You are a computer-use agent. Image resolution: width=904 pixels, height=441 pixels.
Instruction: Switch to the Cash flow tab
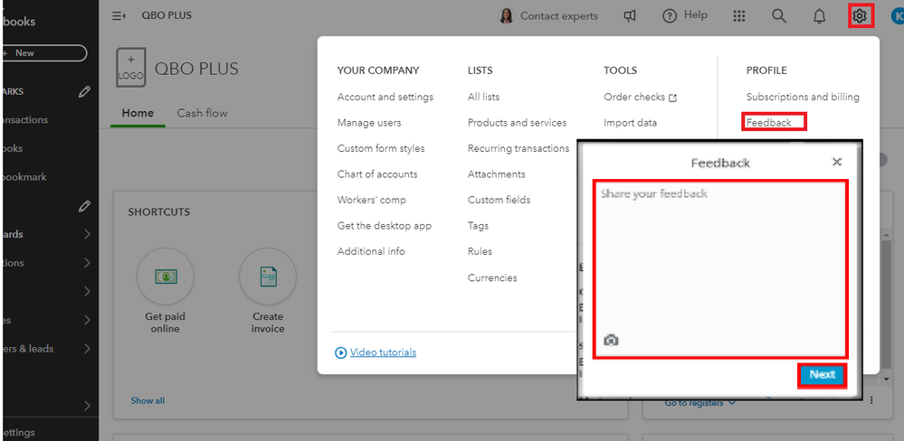203,113
